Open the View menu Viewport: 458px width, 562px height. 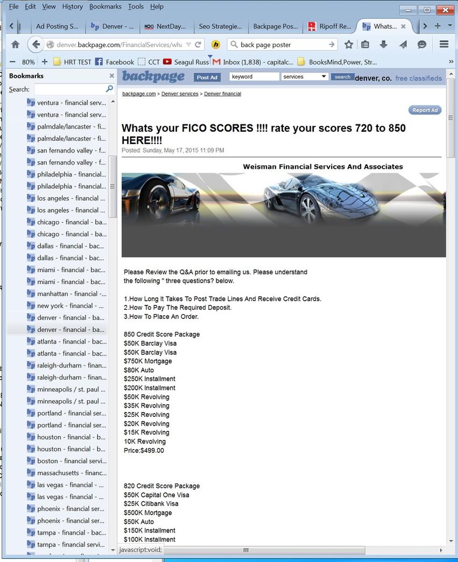[49, 6]
